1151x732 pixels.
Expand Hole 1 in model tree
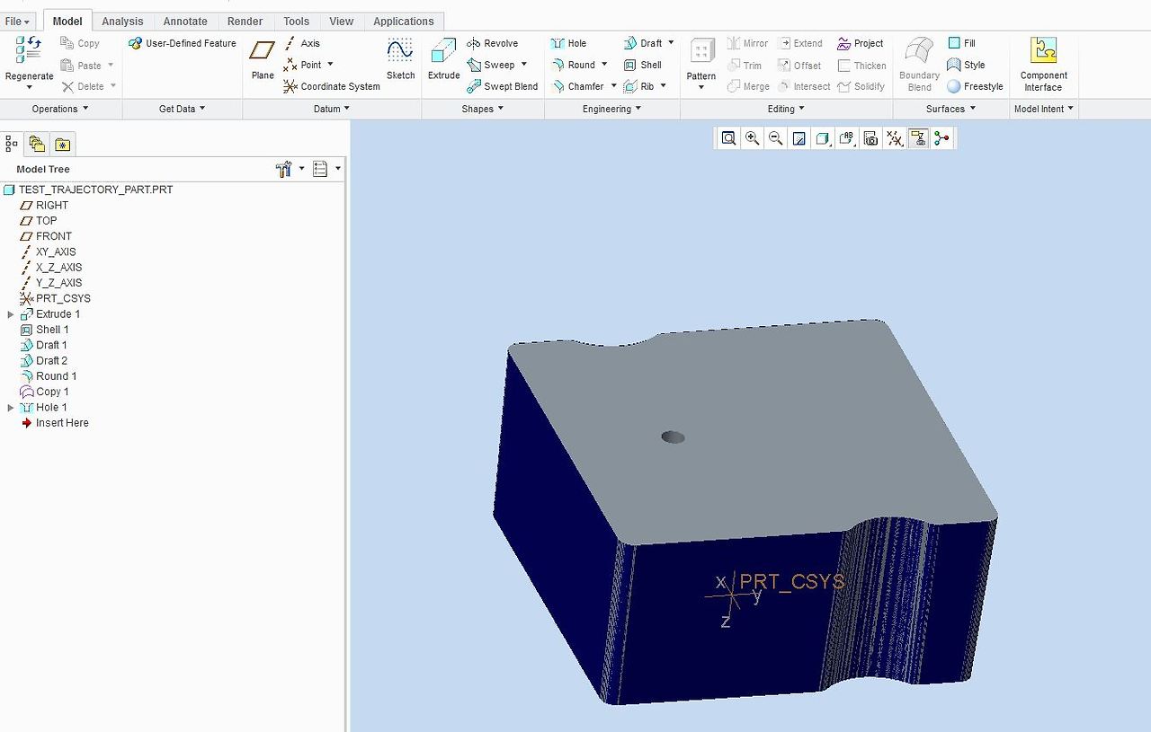coord(11,408)
